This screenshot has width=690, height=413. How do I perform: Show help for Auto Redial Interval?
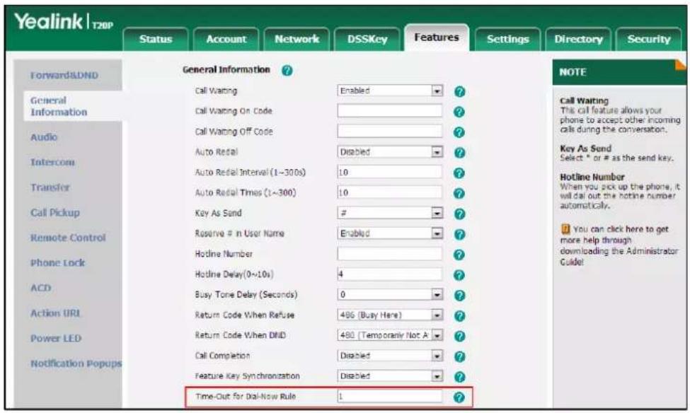coord(459,173)
